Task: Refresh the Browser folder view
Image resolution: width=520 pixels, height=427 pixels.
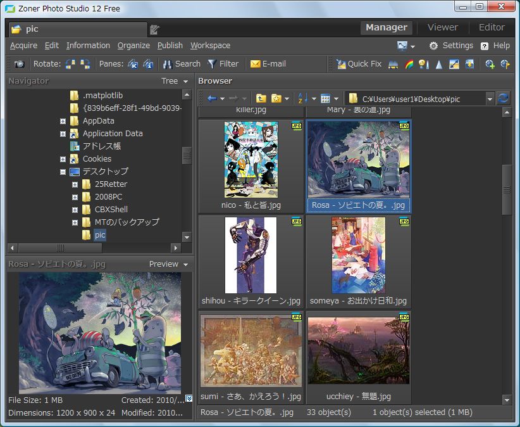Action: [503, 98]
